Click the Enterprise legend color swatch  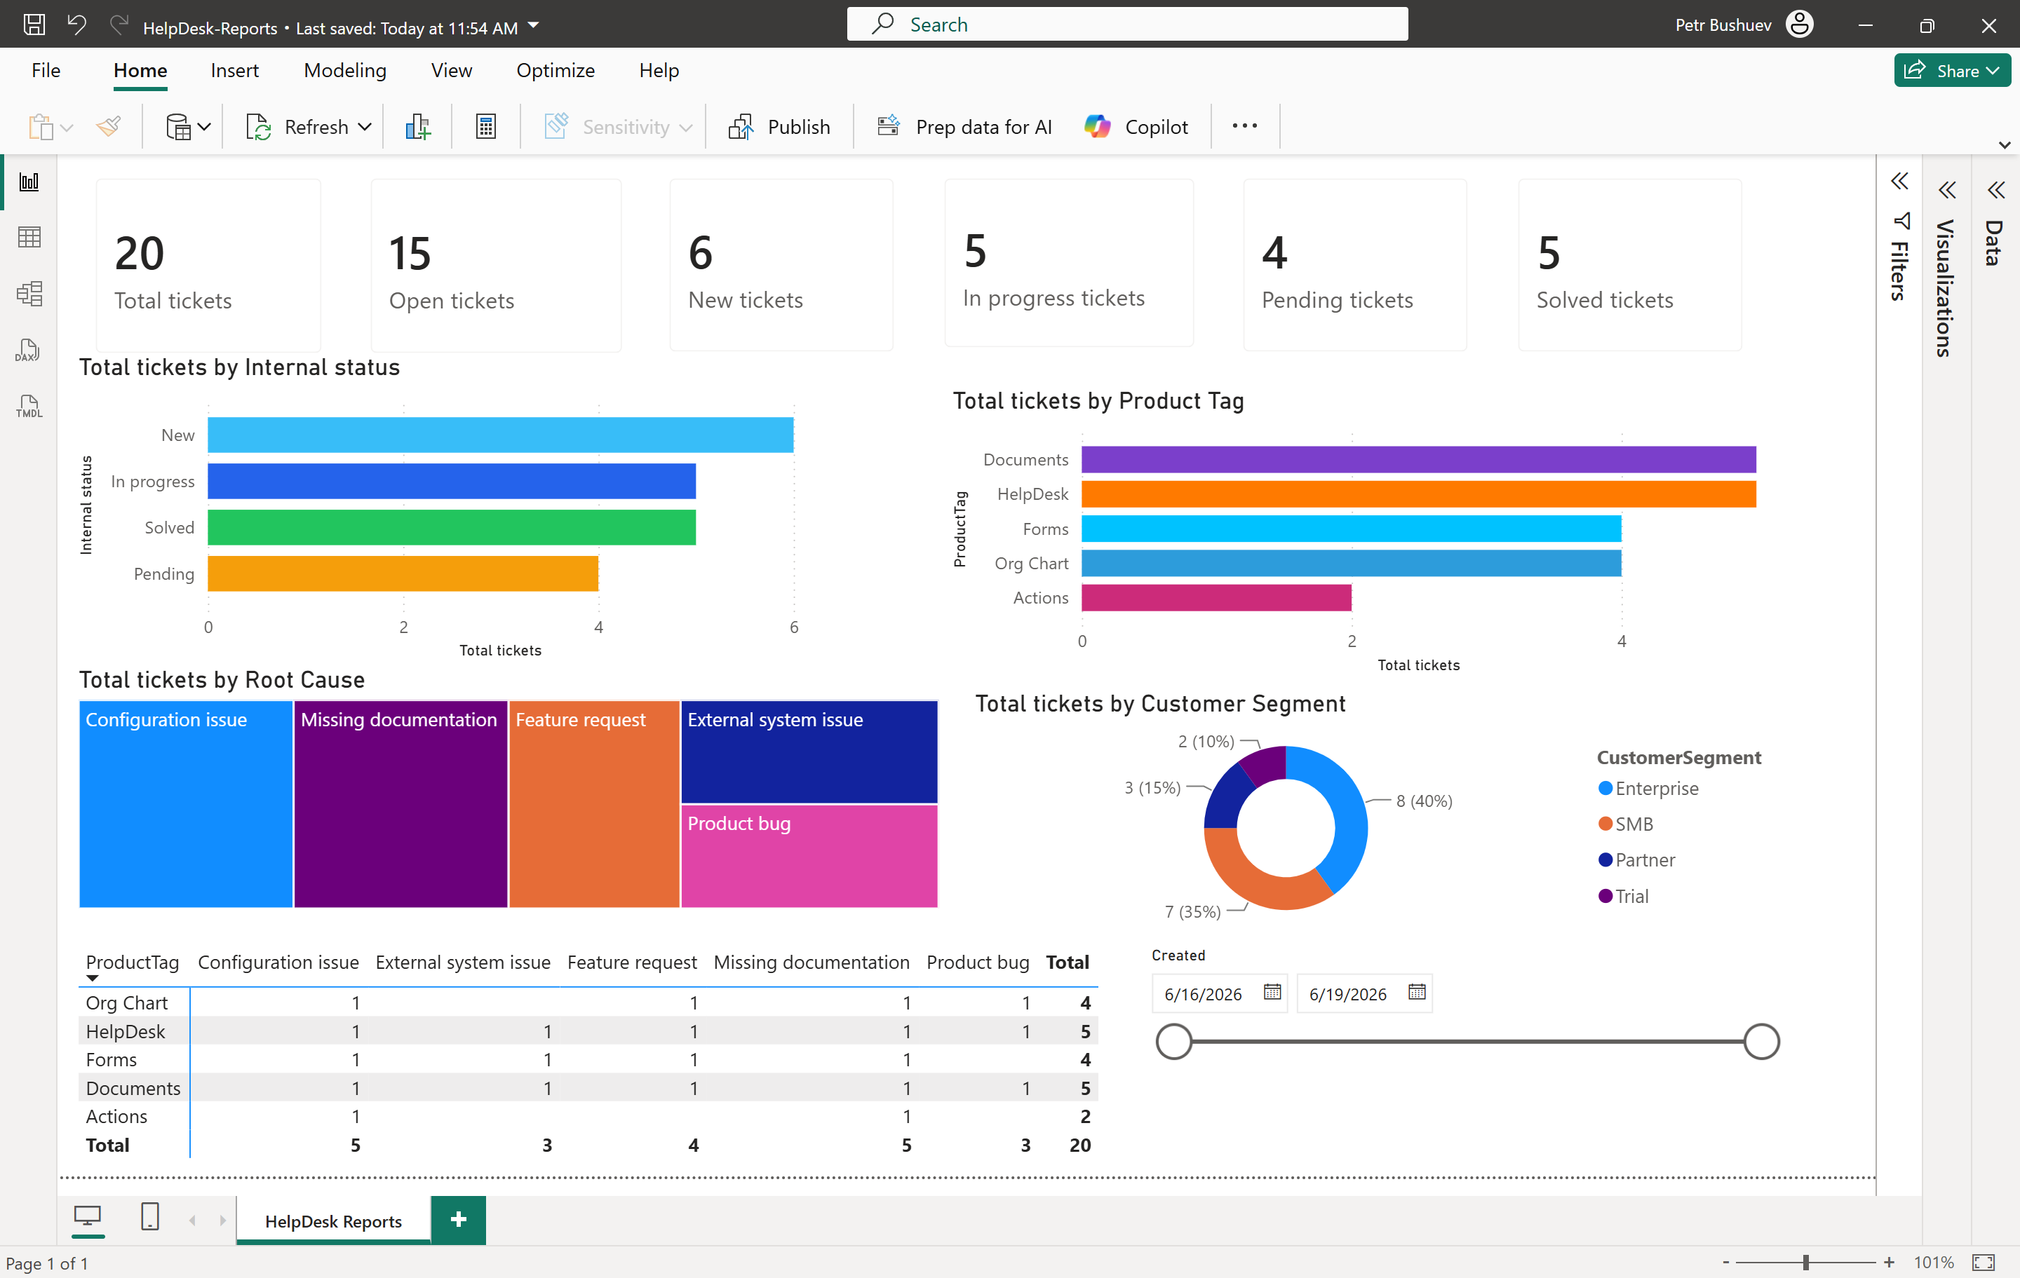click(x=1605, y=788)
